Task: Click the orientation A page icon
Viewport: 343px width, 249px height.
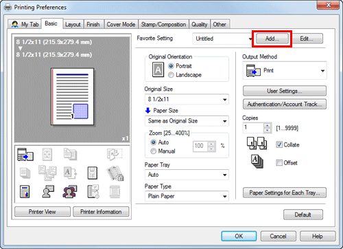Action: coord(158,69)
